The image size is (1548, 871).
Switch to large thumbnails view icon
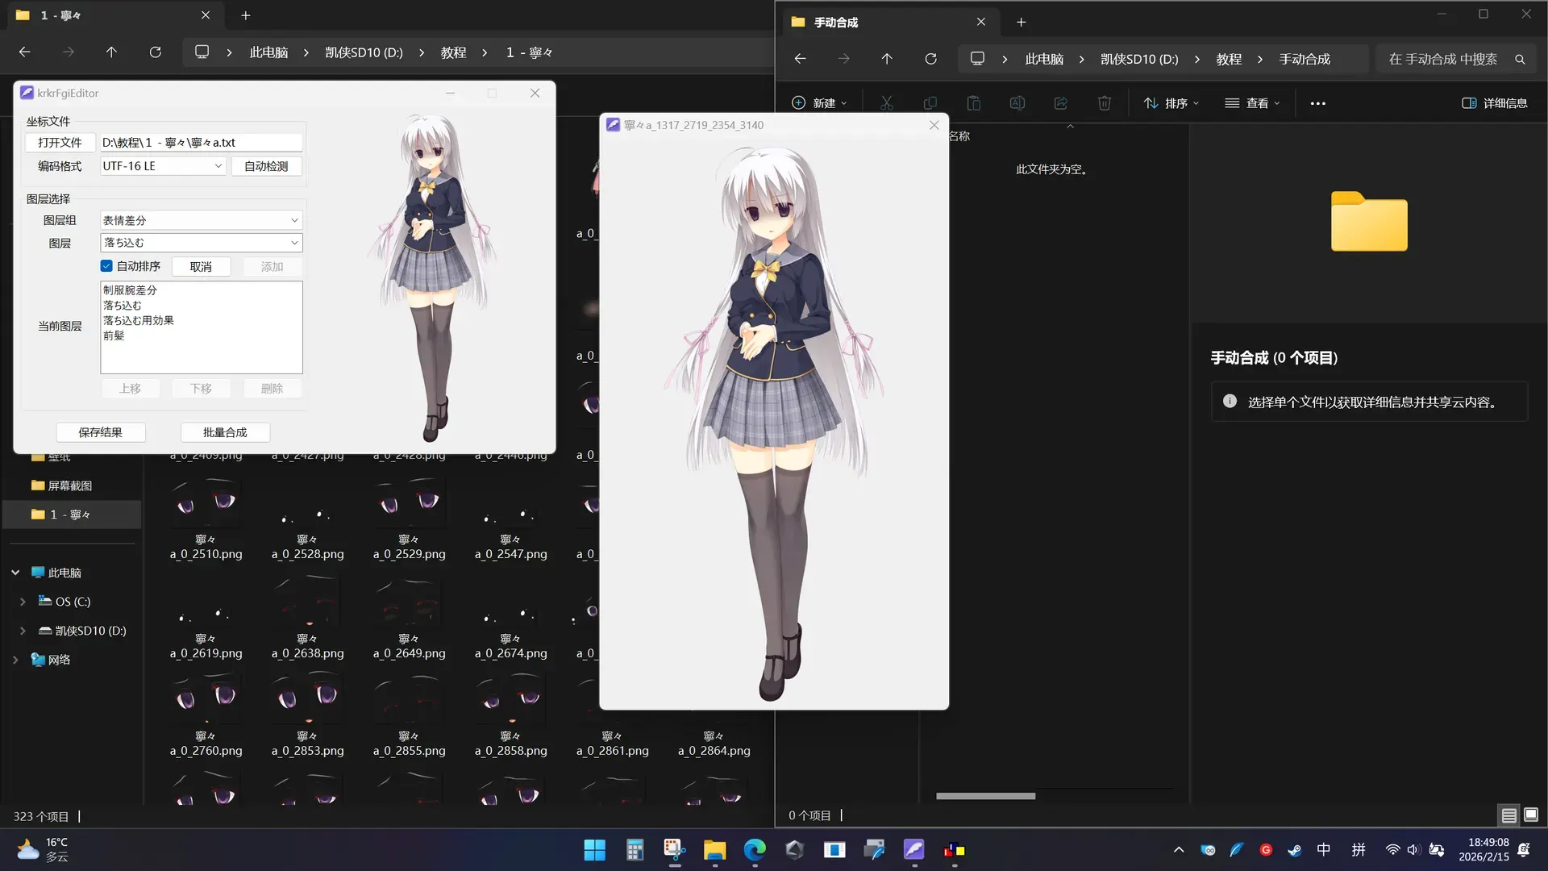(x=1531, y=815)
